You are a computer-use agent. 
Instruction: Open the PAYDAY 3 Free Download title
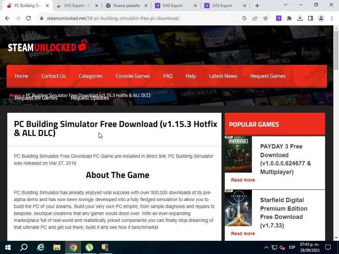pyautogui.click(x=285, y=159)
